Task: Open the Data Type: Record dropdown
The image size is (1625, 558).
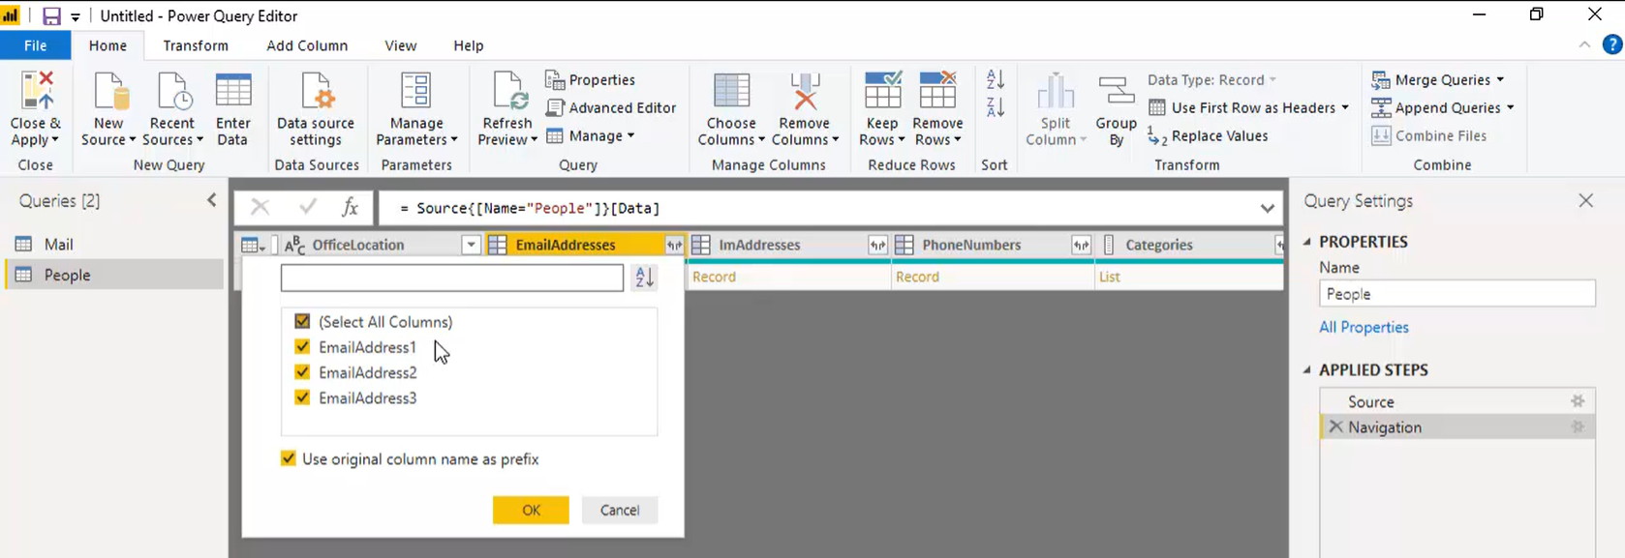Action: tap(1211, 79)
